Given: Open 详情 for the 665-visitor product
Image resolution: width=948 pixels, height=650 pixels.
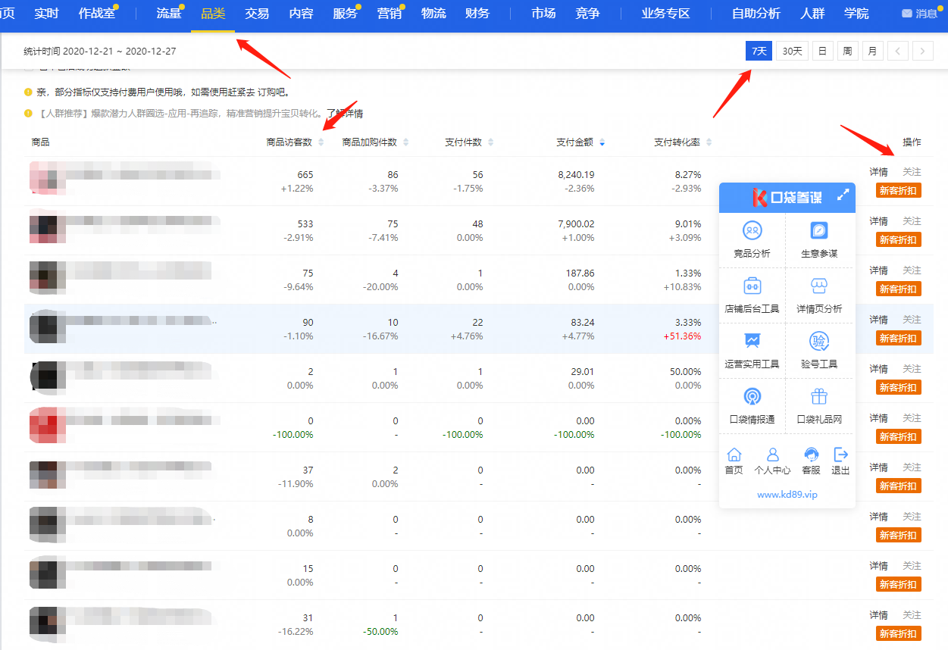Looking at the screenshot, I should [878, 172].
